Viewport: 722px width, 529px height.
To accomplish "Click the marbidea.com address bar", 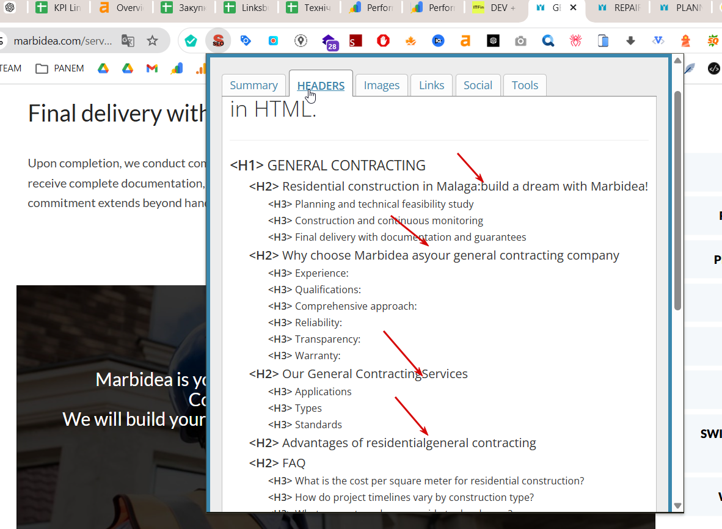I will pyautogui.click(x=63, y=41).
